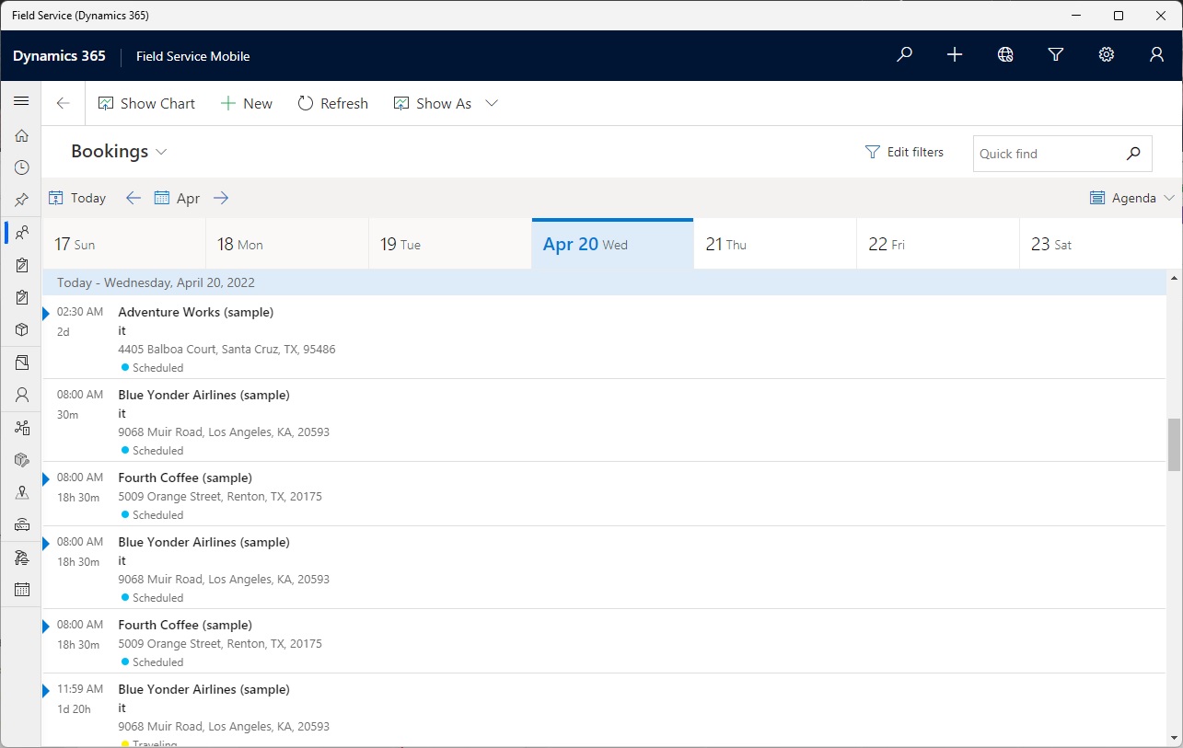Open Pinned items pin icon
The width and height of the screenshot is (1183, 748).
[x=21, y=200]
